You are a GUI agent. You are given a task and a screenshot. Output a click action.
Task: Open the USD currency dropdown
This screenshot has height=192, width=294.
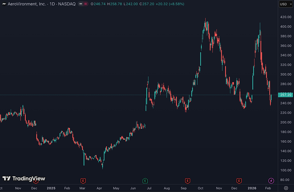click(286, 4)
